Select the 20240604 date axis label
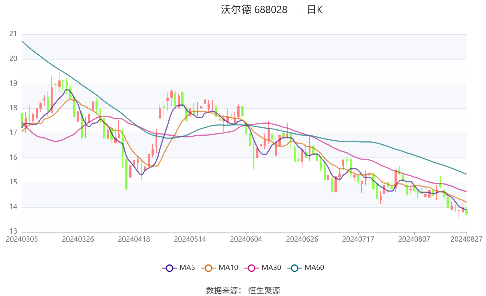Image resolution: width=486 pixels, height=296 pixels. (x=246, y=239)
